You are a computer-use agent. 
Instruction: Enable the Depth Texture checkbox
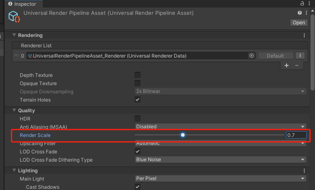pos(138,75)
